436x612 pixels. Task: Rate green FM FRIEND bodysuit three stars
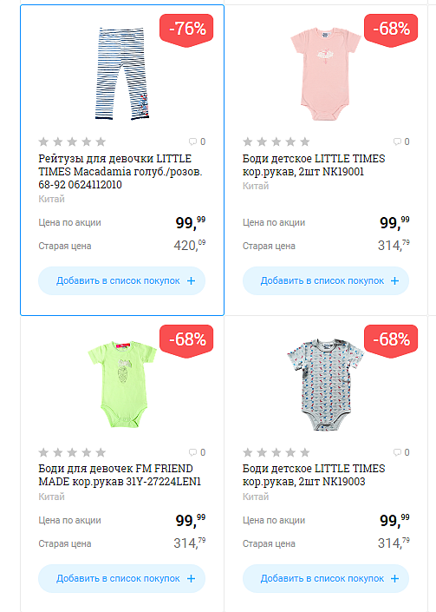72,452
